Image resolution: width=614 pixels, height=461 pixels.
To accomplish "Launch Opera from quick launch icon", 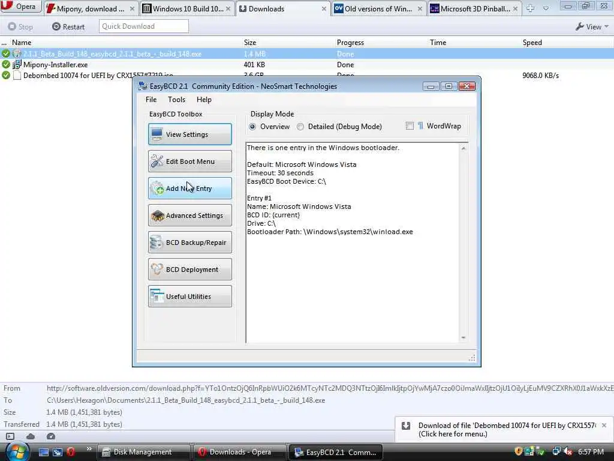I will pyautogui.click(x=71, y=452).
